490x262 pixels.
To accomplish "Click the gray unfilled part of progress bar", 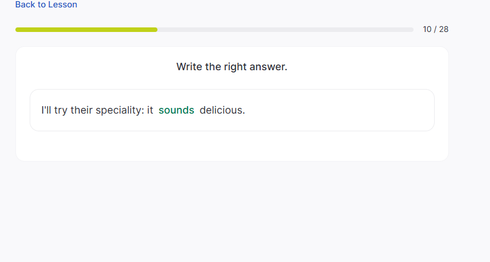I will [x=285, y=30].
